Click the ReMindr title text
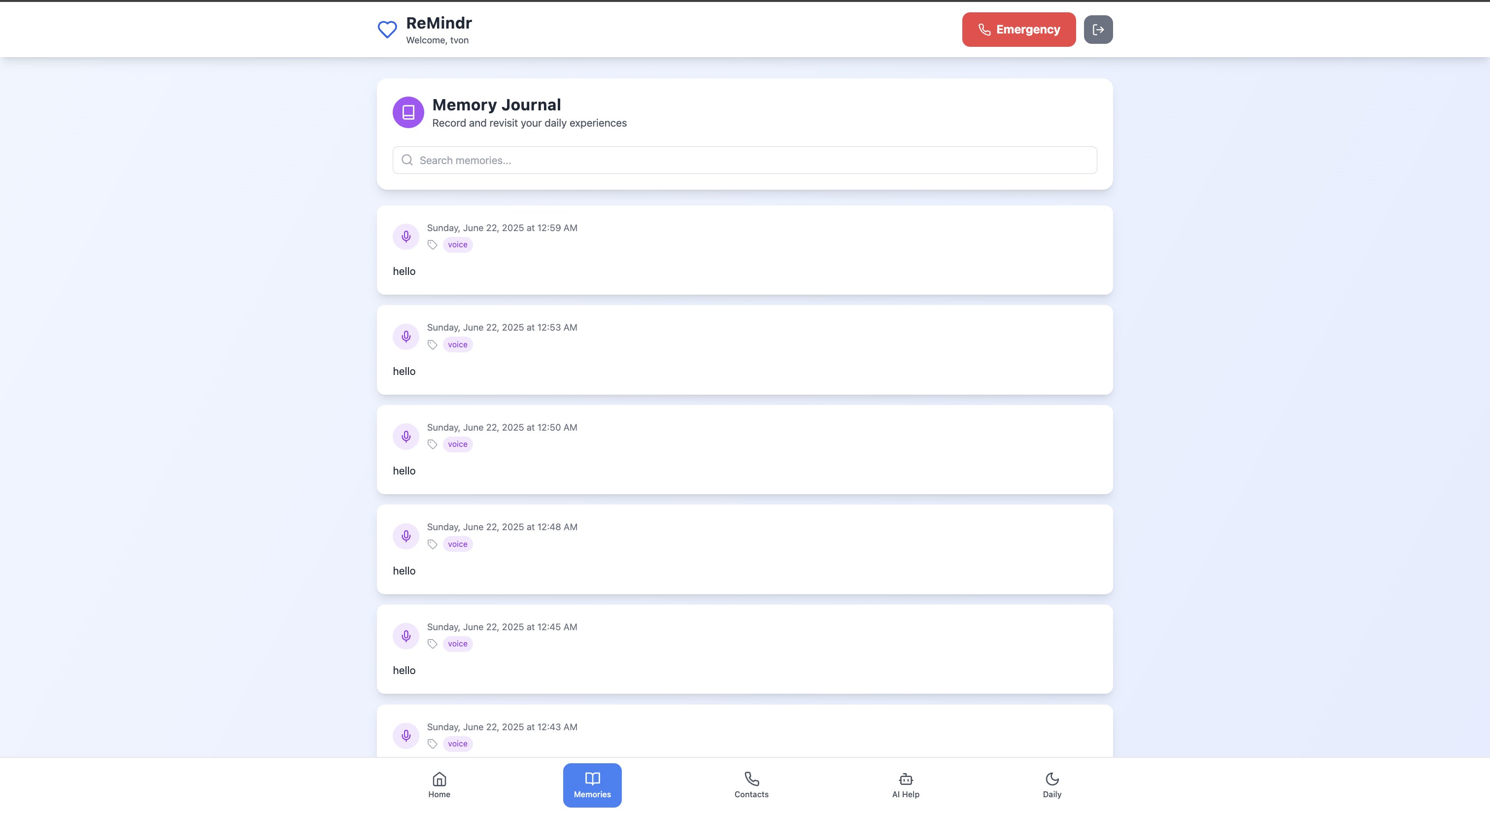The width and height of the screenshot is (1490, 813). (439, 23)
